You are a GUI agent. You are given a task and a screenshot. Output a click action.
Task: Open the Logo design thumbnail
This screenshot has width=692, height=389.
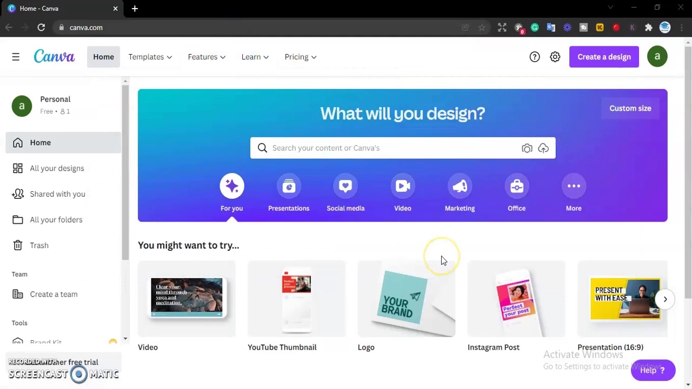pos(407,299)
